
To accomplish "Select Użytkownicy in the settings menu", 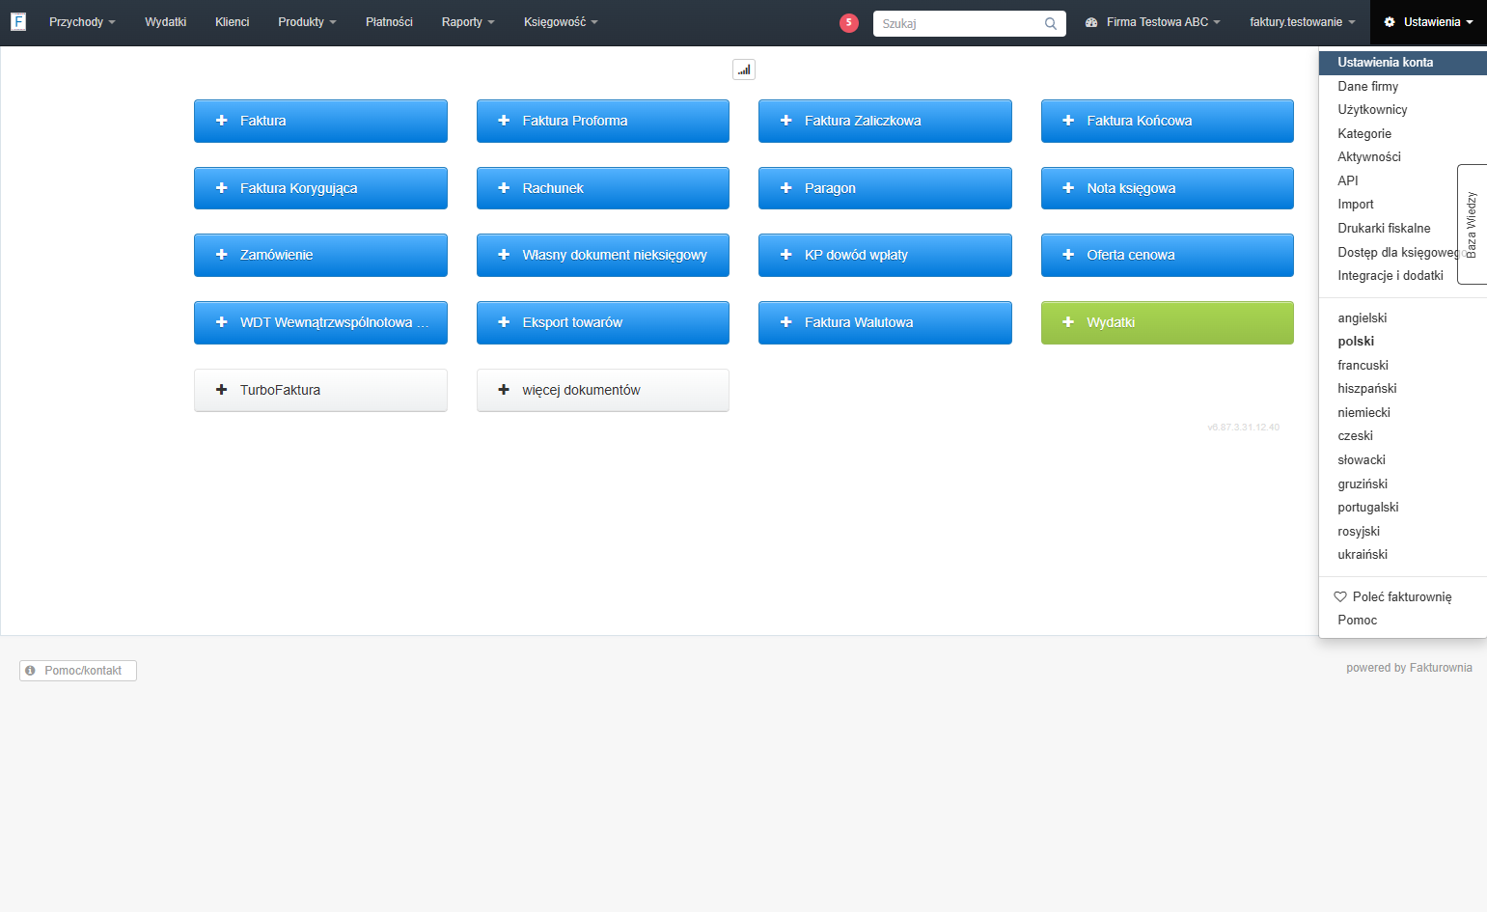I will tap(1403, 110).
